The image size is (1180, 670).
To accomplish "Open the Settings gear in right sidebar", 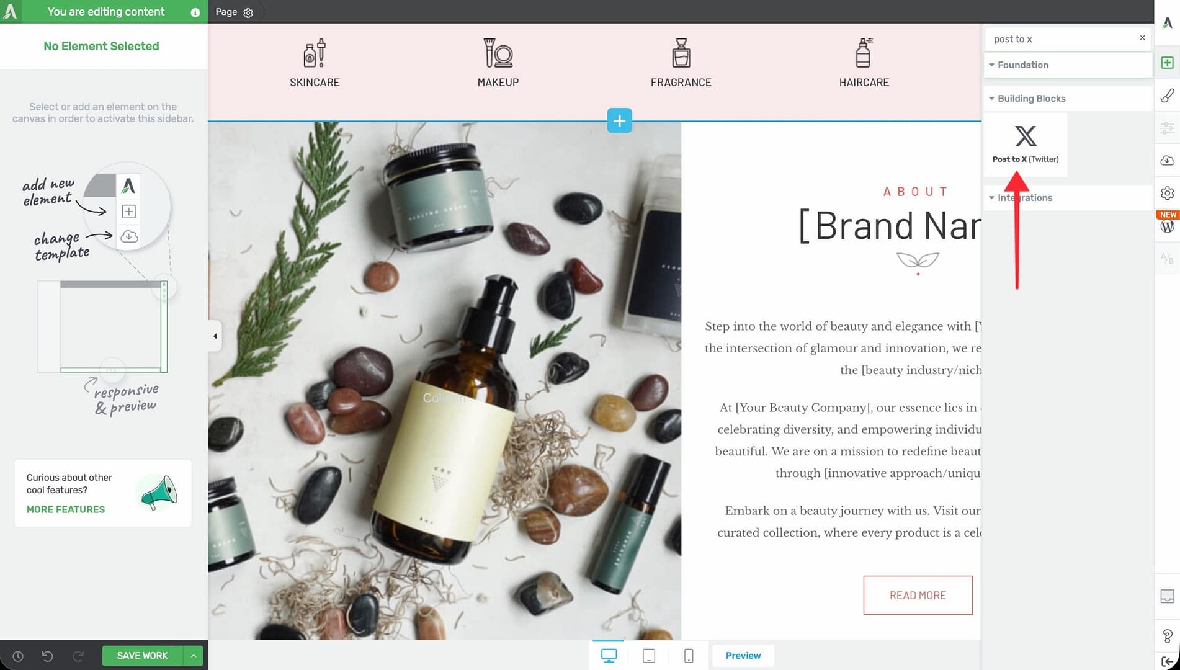I will 1167,193.
